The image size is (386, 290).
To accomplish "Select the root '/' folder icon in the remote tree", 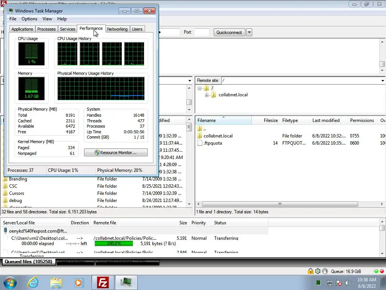I will click(207, 88).
